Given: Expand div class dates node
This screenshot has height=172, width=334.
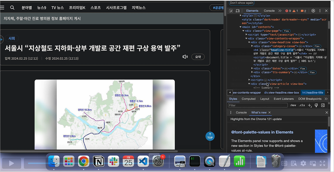Looking at the screenshot, I should (252, 68).
